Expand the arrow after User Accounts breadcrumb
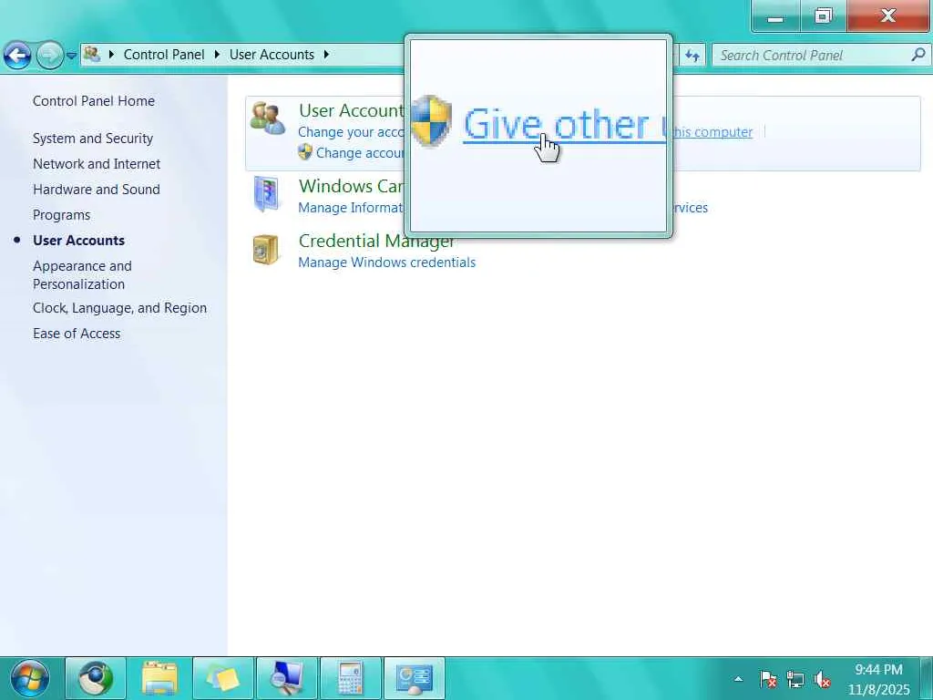Screen dimensions: 933x700 pyautogui.click(x=326, y=55)
